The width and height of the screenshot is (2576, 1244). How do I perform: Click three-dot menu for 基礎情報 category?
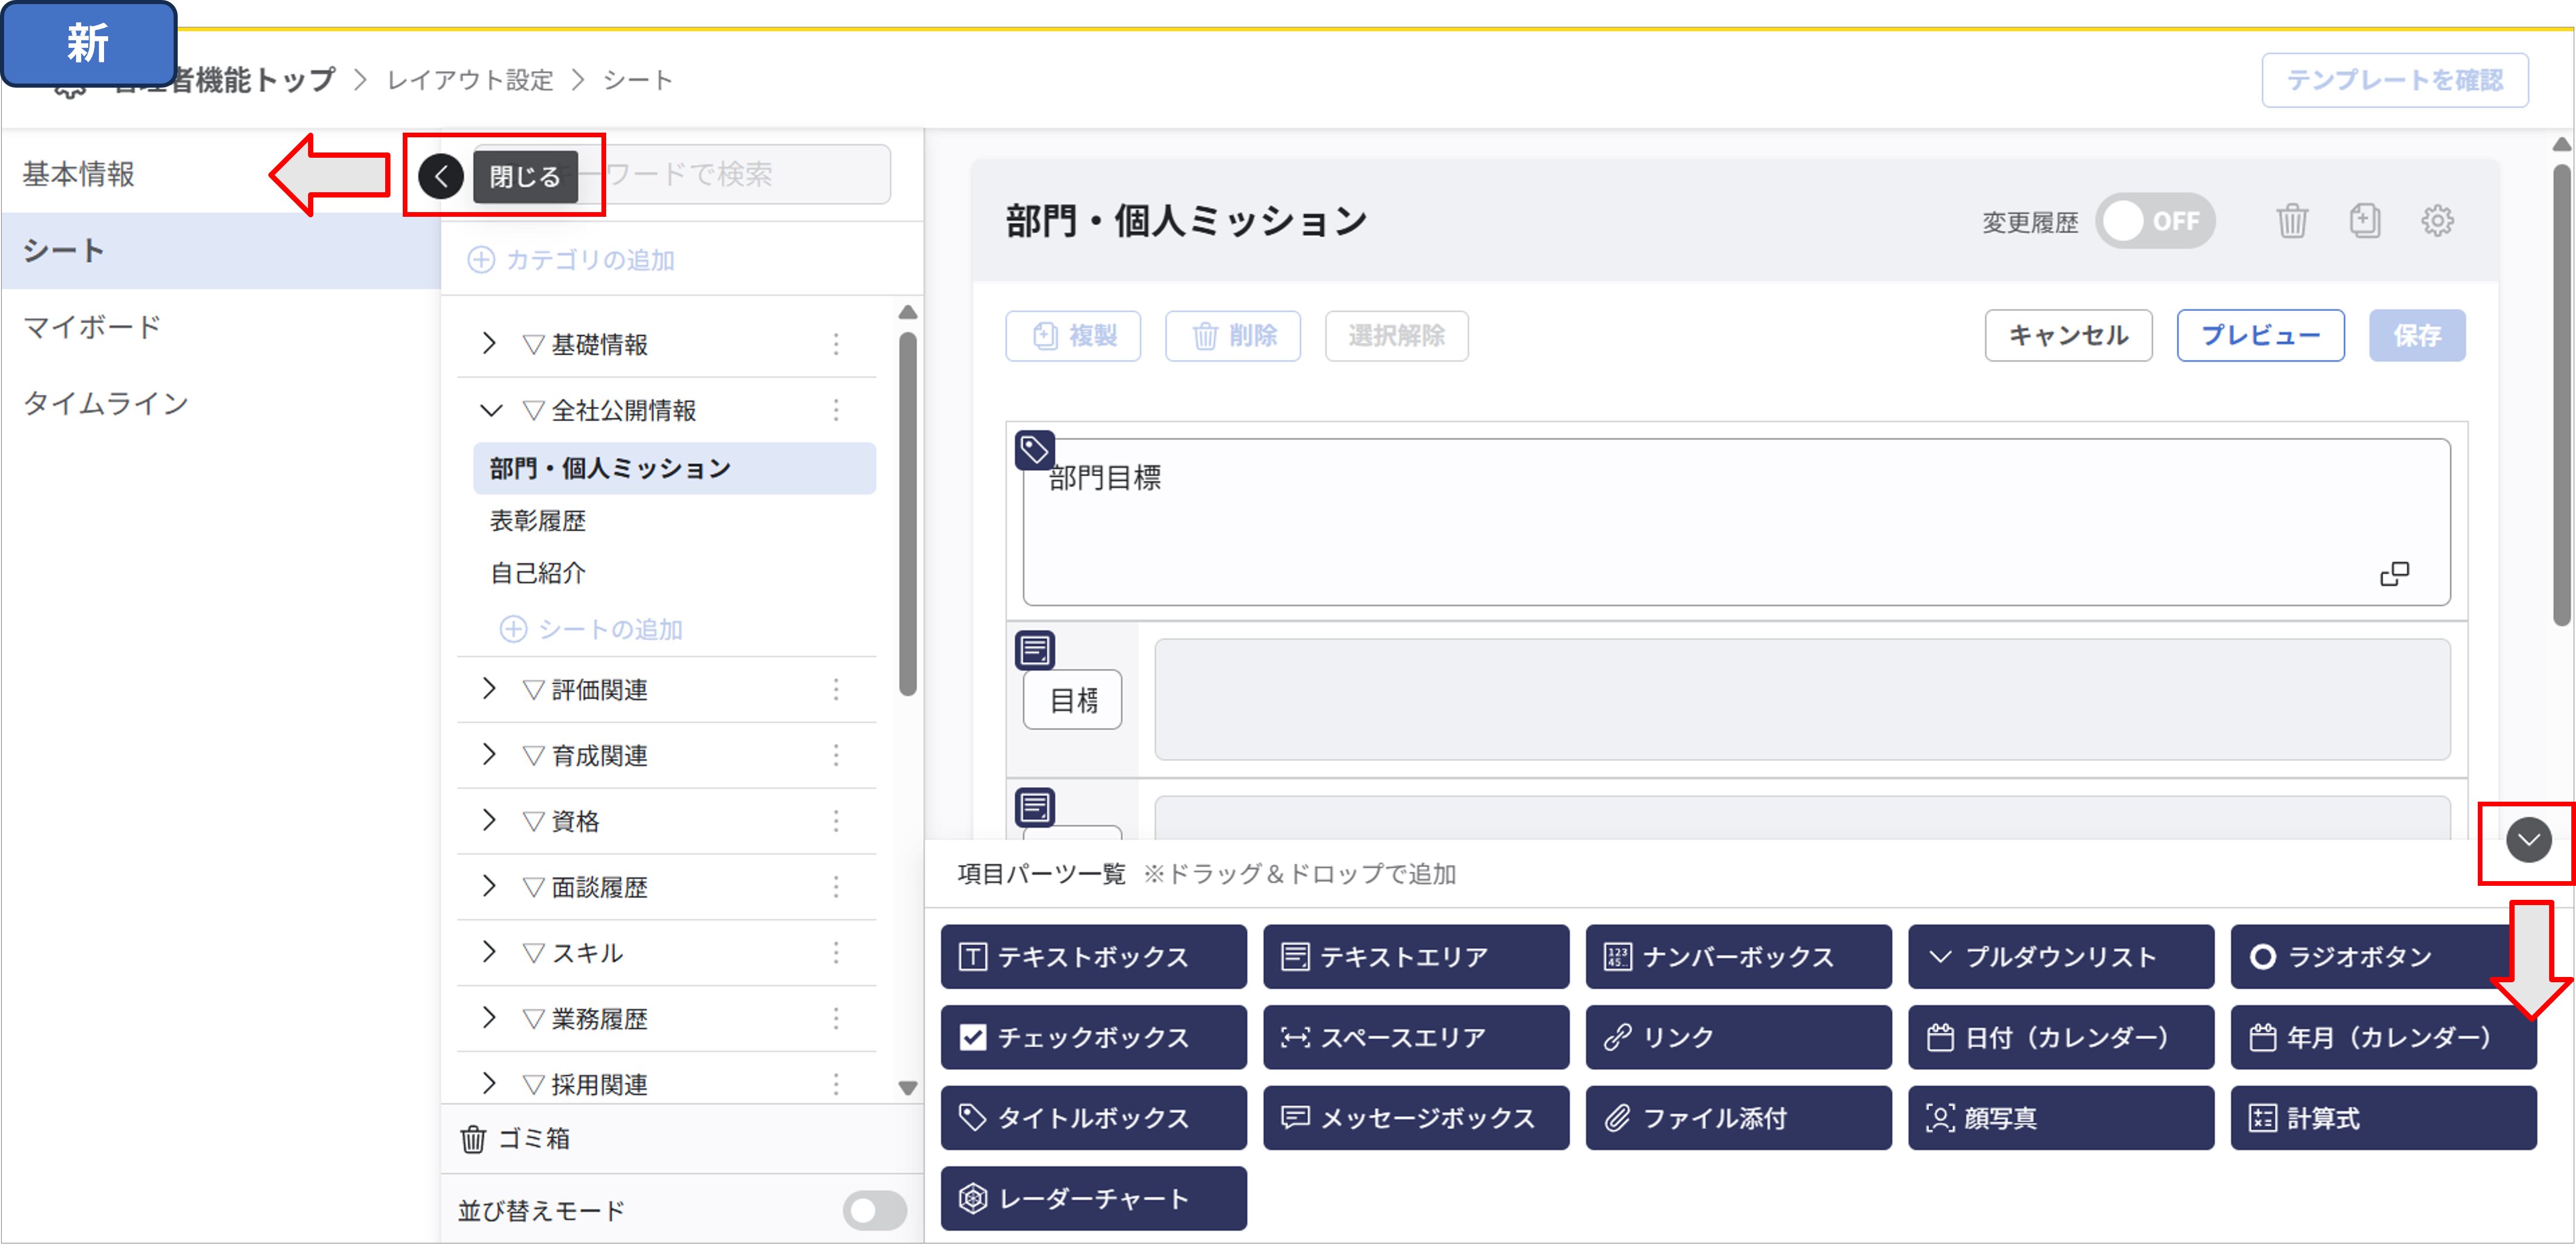click(x=836, y=345)
